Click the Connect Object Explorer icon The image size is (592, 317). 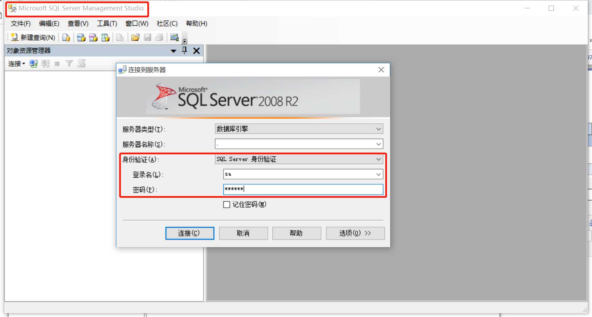pyautogui.click(x=33, y=64)
